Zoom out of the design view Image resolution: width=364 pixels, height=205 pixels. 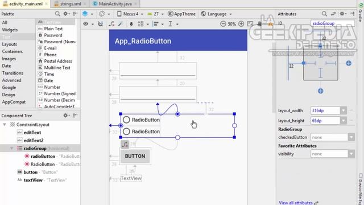click(223, 24)
